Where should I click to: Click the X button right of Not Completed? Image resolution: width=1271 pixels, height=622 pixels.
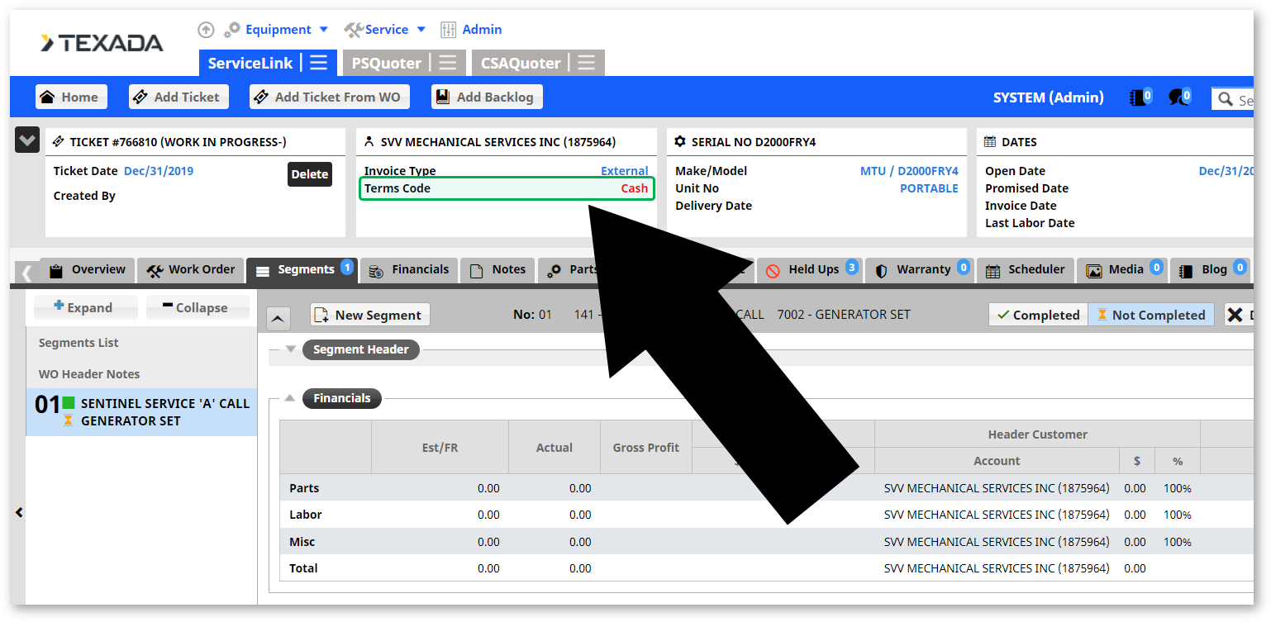pyautogui.click(x=1238, y=315)
